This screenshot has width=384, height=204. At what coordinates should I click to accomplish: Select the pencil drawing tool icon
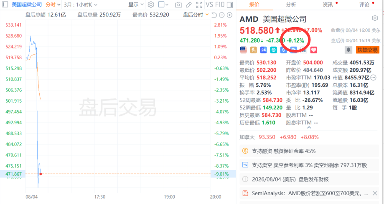[188, 5]
